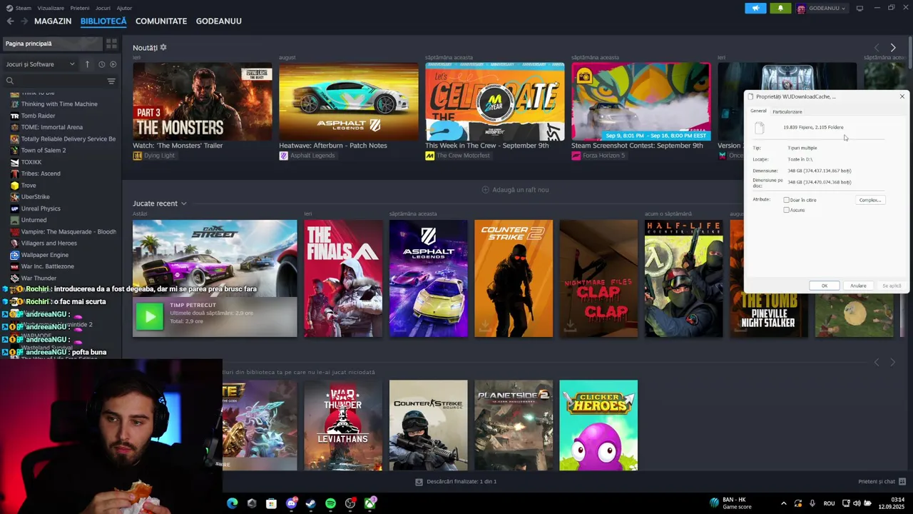Open PlanetSide 2 game tile
This screenshot has height=514, width=913.
(x=514, y=425)
